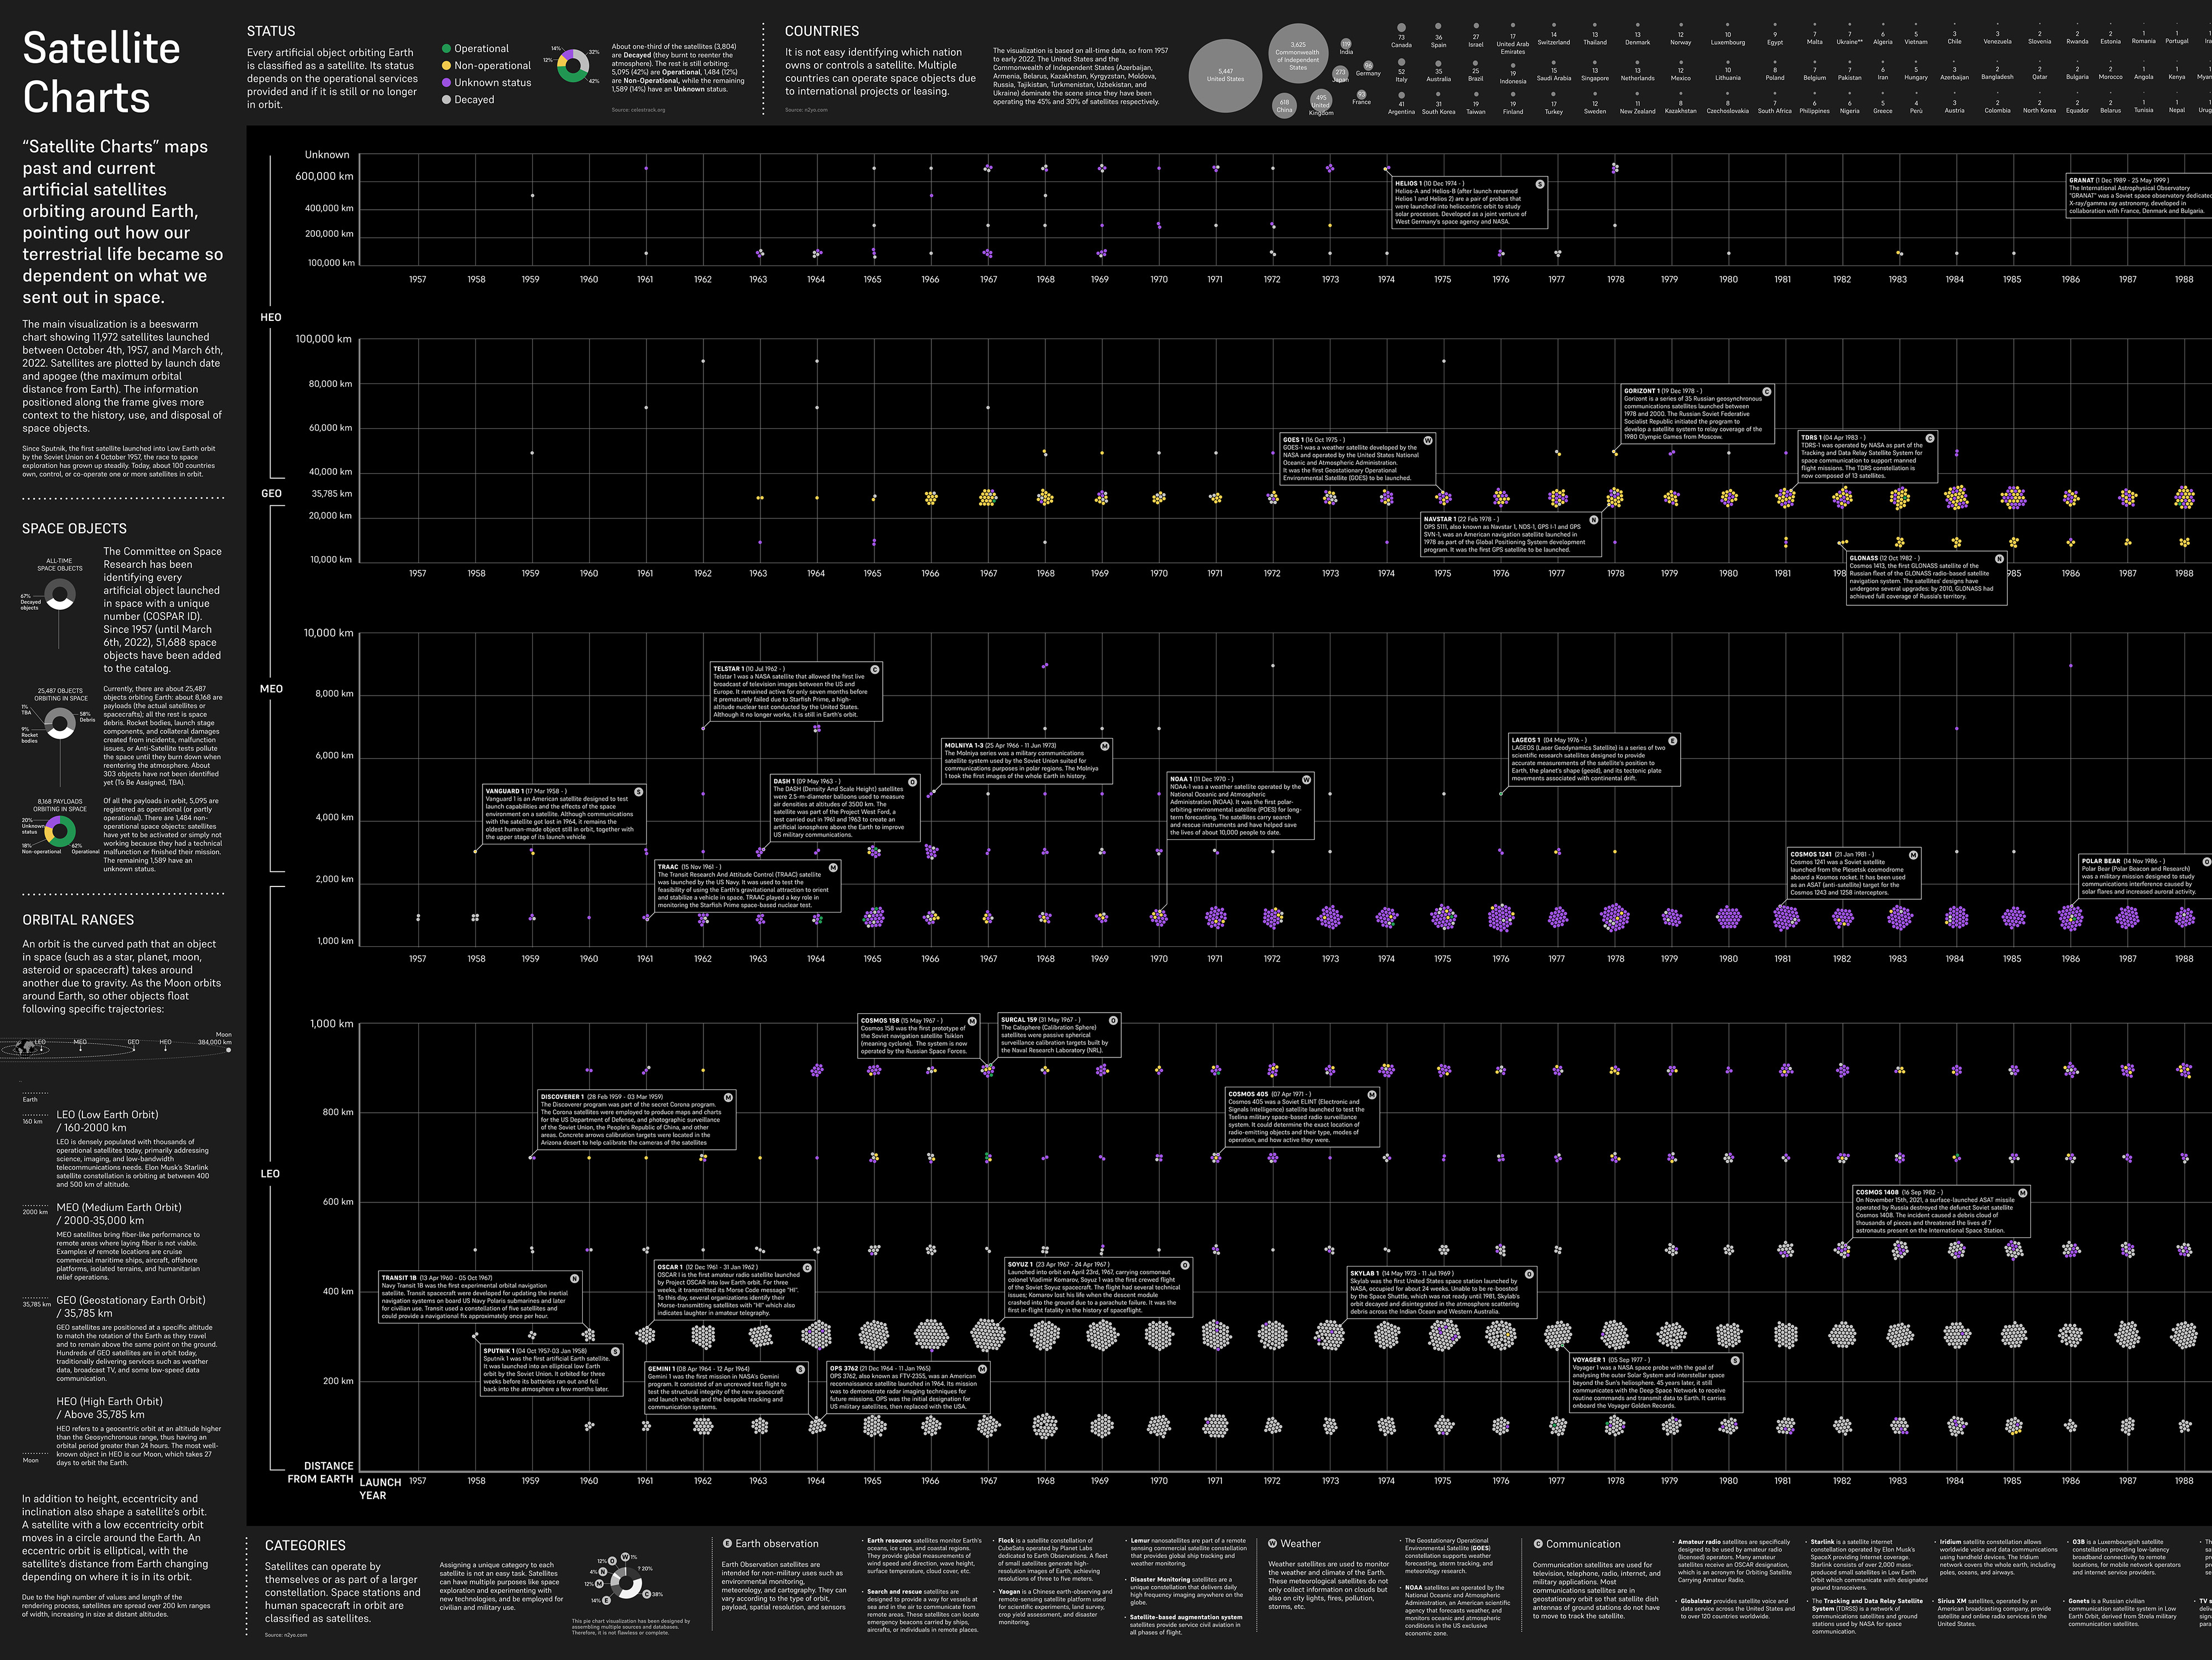Viewport: 2212px width, 1660px height.
Task: Click the M badge on Discoverer 1 box
Action: [728, 1097]
